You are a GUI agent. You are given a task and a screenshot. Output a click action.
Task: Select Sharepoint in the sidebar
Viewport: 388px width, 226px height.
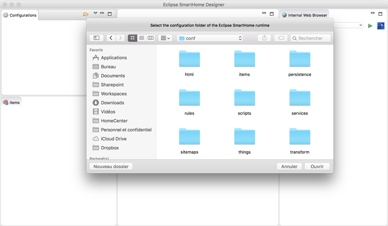[108, 85]
